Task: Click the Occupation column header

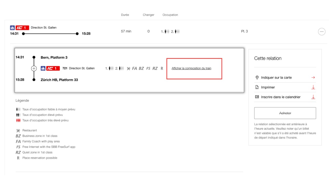Action: coord(170,15)
